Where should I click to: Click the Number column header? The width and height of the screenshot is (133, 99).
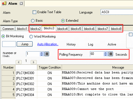(9, 67)
